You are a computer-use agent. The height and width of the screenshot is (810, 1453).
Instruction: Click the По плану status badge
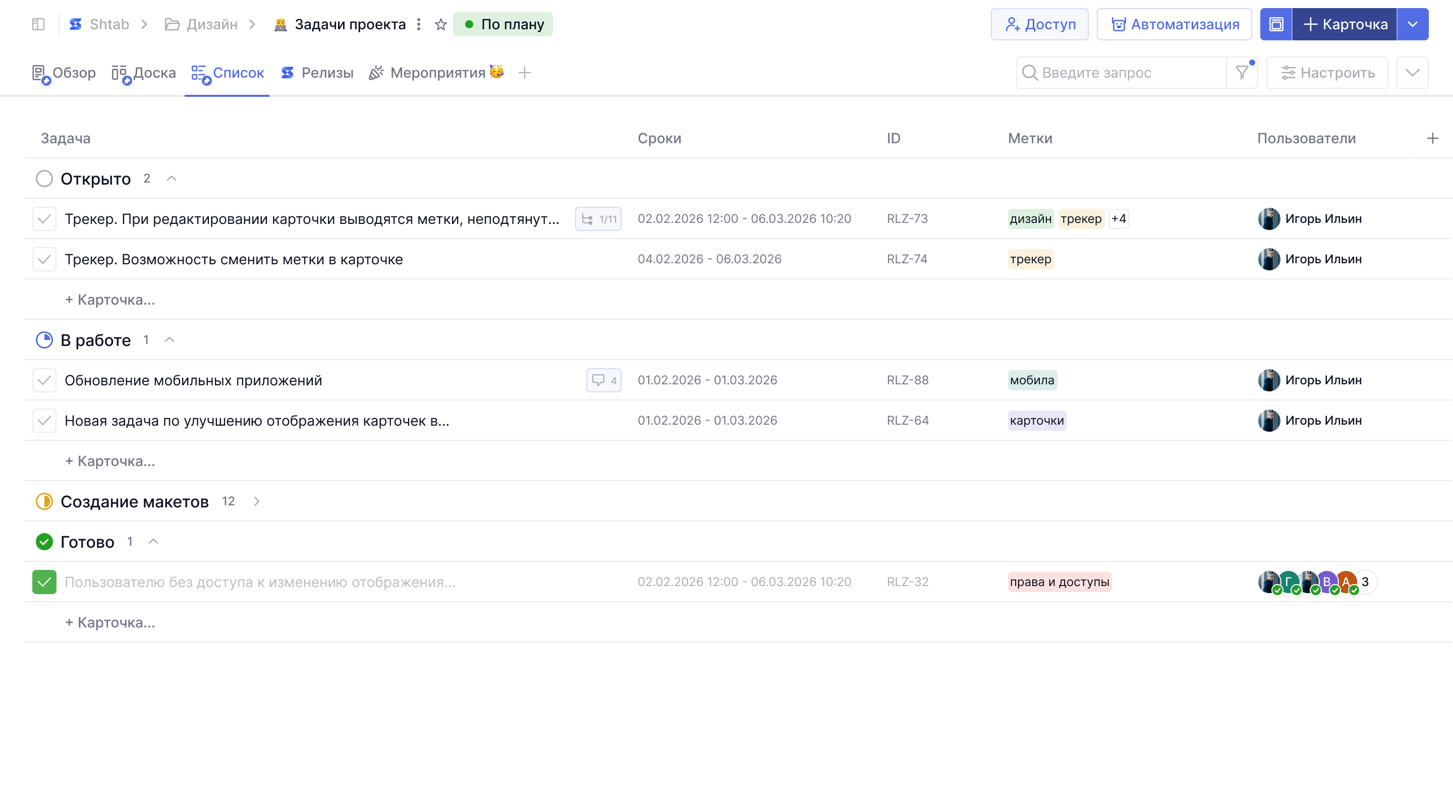coord(503,24)
